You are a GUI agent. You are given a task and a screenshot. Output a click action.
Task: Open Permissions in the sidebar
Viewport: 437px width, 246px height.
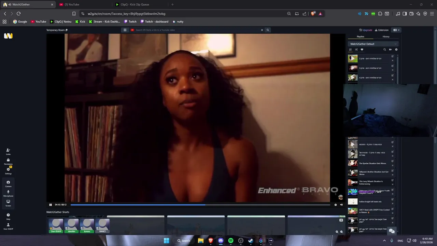coord(8,161)
